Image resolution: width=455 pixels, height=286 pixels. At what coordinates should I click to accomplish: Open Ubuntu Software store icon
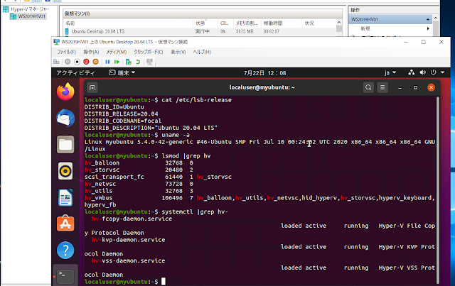pos(65,224)
